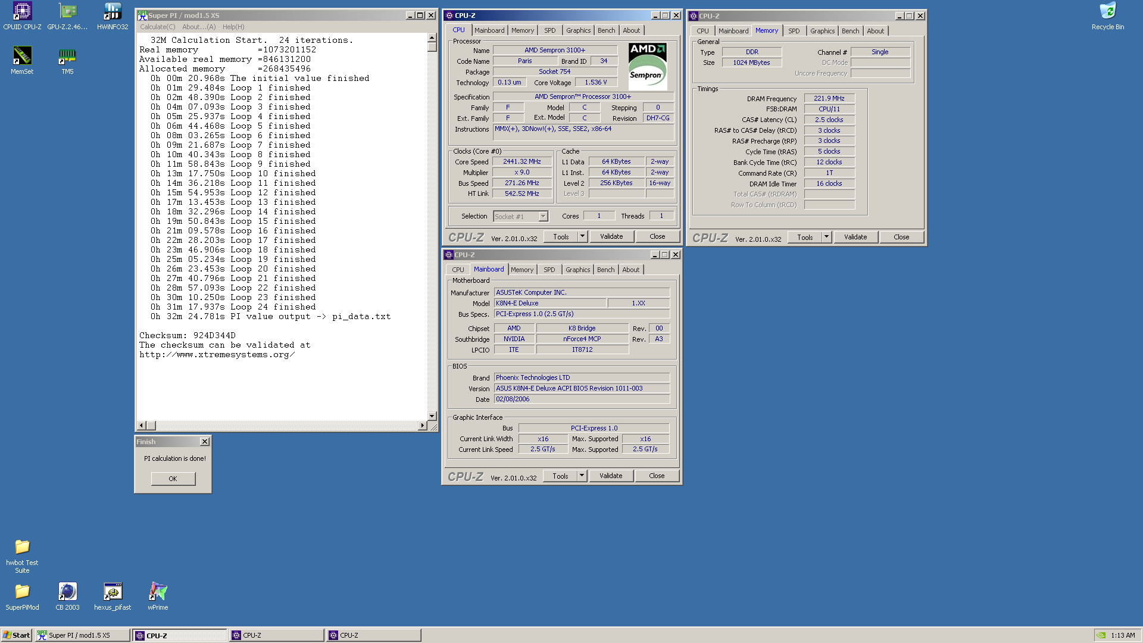Click Validate in CPU tab window
The image size is (1143, 643).
pyautogui.click(x=611, y=237)
